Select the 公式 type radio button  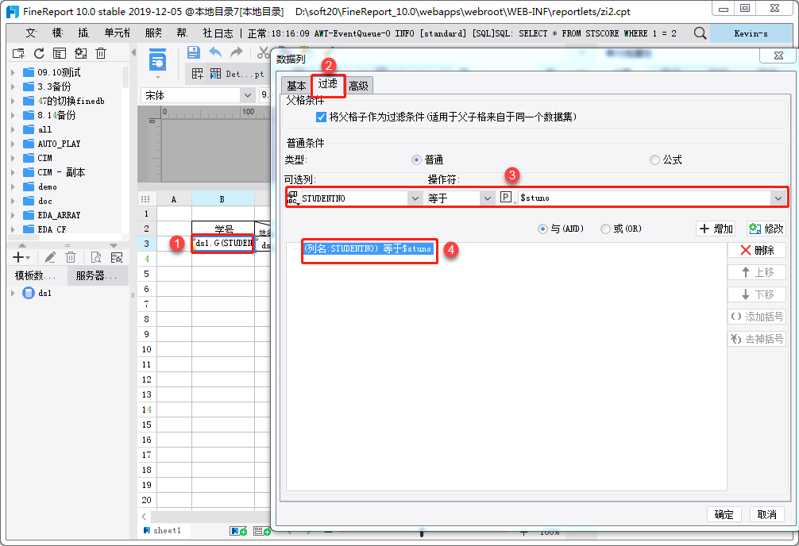(654, 160)
